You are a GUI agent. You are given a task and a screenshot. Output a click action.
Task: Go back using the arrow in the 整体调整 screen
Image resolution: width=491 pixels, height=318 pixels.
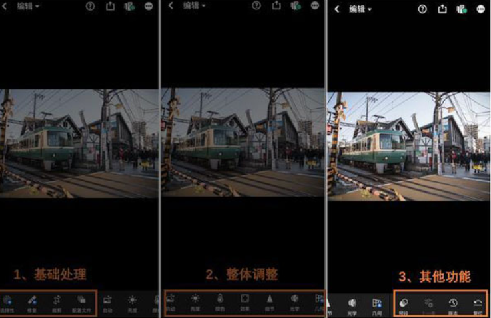click(x=171, y=5)
